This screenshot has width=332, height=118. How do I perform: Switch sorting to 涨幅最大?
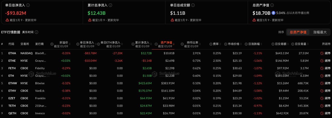pyautogui.click(x=320, y=32)
